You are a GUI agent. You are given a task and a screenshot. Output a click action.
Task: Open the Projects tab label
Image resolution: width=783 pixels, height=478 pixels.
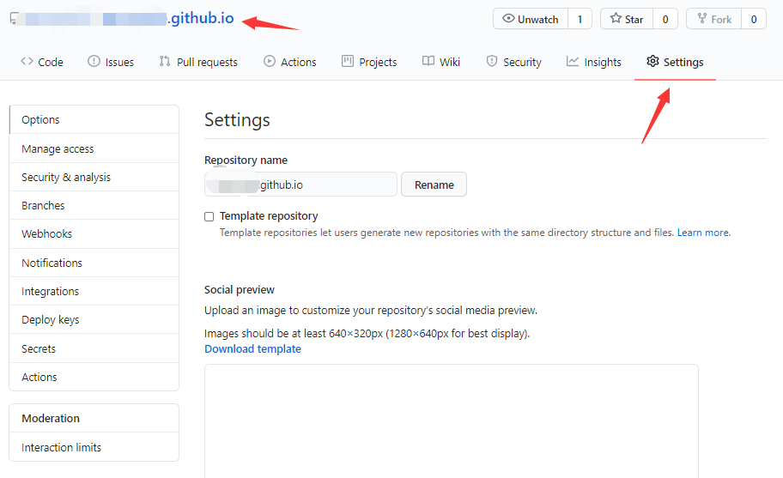pos(378,63)
